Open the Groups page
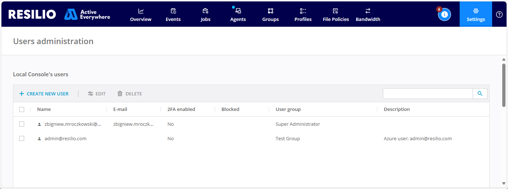Screen dimensions: 508x189 point(271,15)
